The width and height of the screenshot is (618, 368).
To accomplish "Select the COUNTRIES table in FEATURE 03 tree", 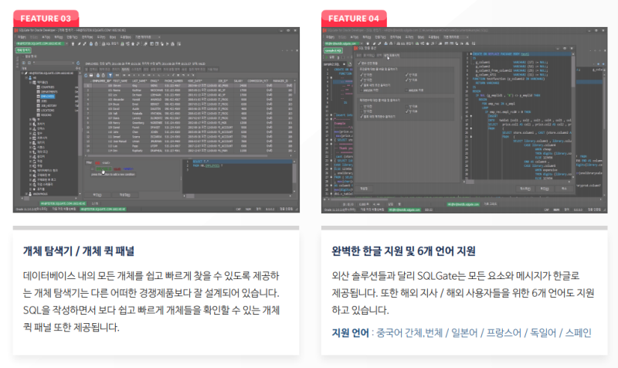I will click(48, 87).
